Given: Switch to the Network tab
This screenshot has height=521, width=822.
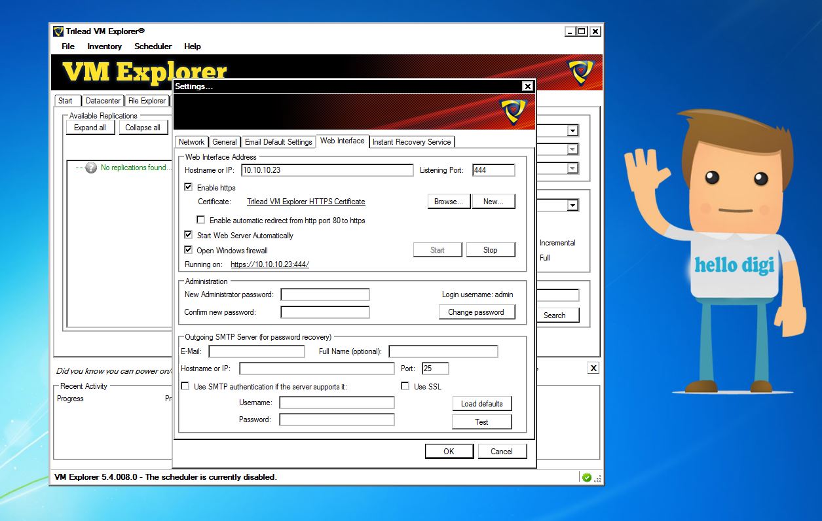Looking at the screenshot, I should tap(192, 142).
